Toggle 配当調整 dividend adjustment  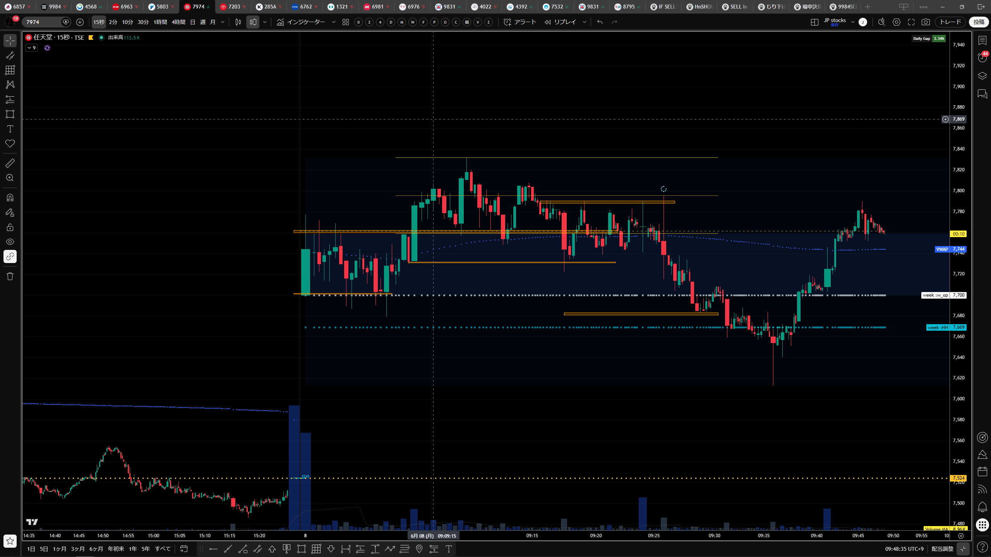click(x=942, y=549)
